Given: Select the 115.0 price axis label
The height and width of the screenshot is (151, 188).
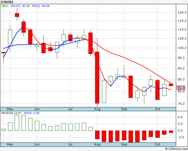Looking at the screenshot, I should pyautogui.click(x=182, y=21).
